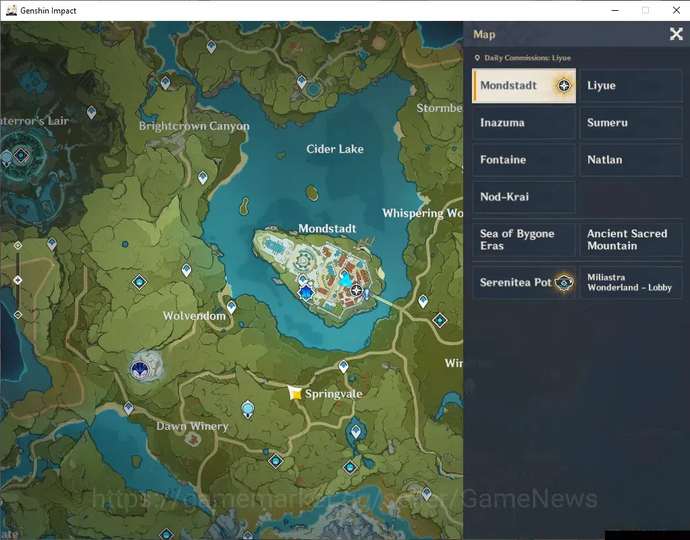
Task: Click the cyan player arrow marker in Mondstadt city
Action: pos(346,279)
